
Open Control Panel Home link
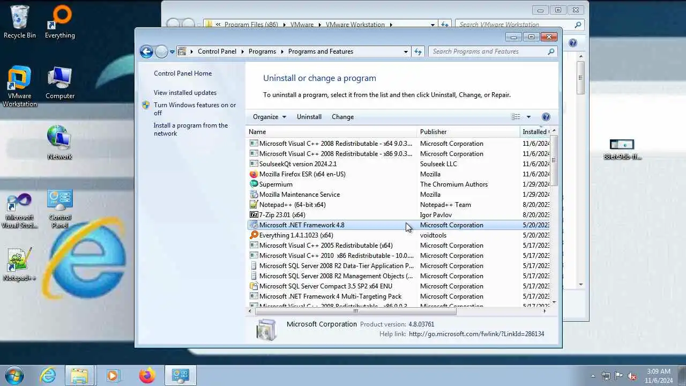click(183, 73)
